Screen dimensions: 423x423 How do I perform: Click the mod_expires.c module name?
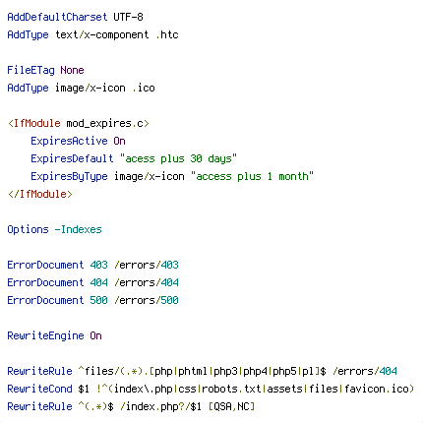(105, 123)
